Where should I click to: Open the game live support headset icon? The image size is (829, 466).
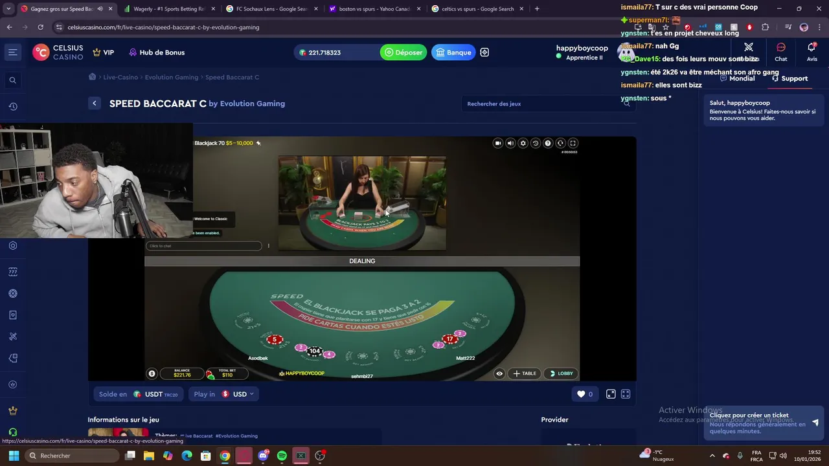tap(560, 143)
